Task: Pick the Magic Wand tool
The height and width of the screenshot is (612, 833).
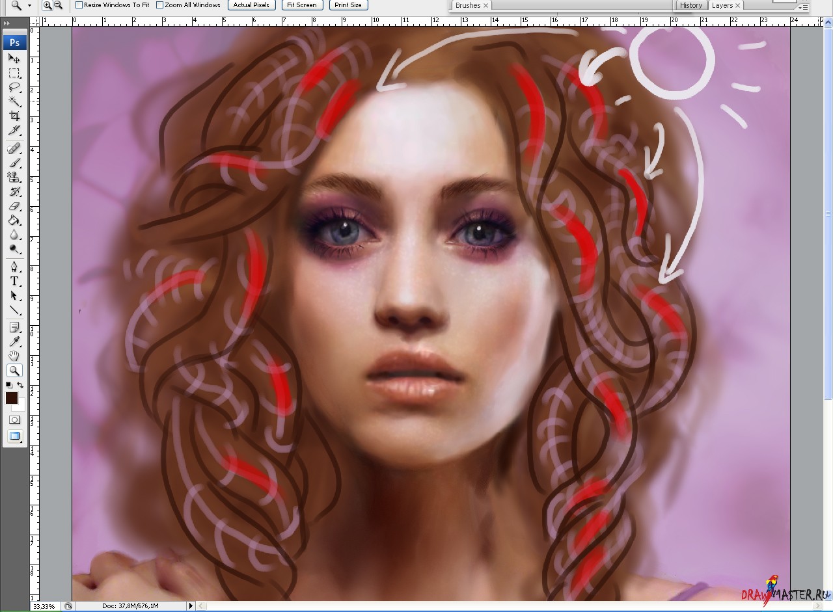Action: [x=14, y=101]
